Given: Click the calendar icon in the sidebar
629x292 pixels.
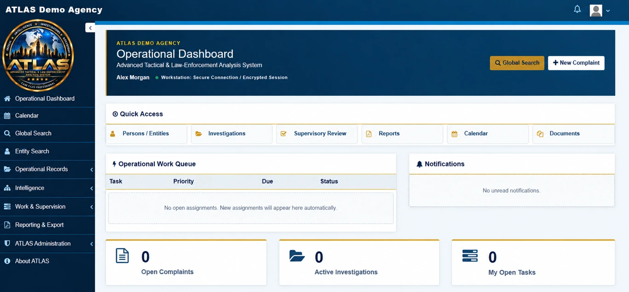Looking at the screenshot, I should coord(7,116).
